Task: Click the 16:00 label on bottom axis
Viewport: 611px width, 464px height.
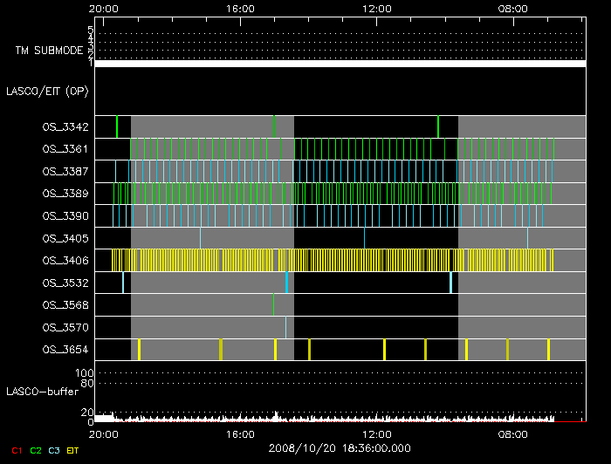Action: (x=240, y=433)
